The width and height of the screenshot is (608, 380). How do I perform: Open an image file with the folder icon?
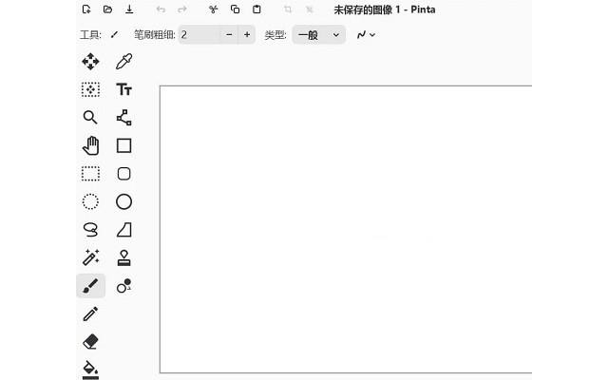107,9
